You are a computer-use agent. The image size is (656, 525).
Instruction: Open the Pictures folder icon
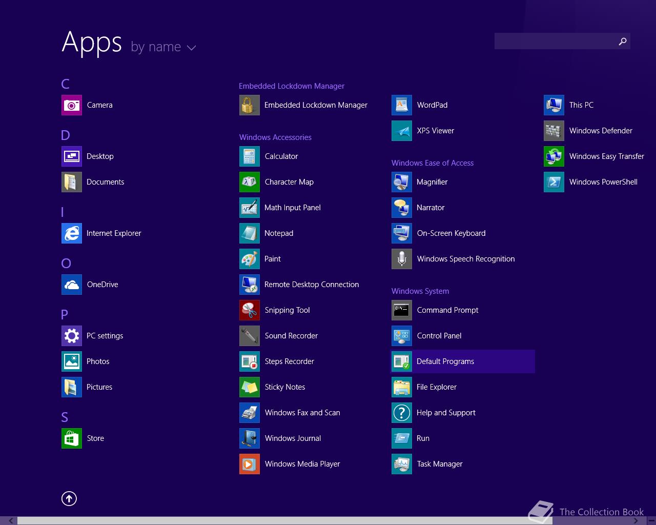coord(72,387)
